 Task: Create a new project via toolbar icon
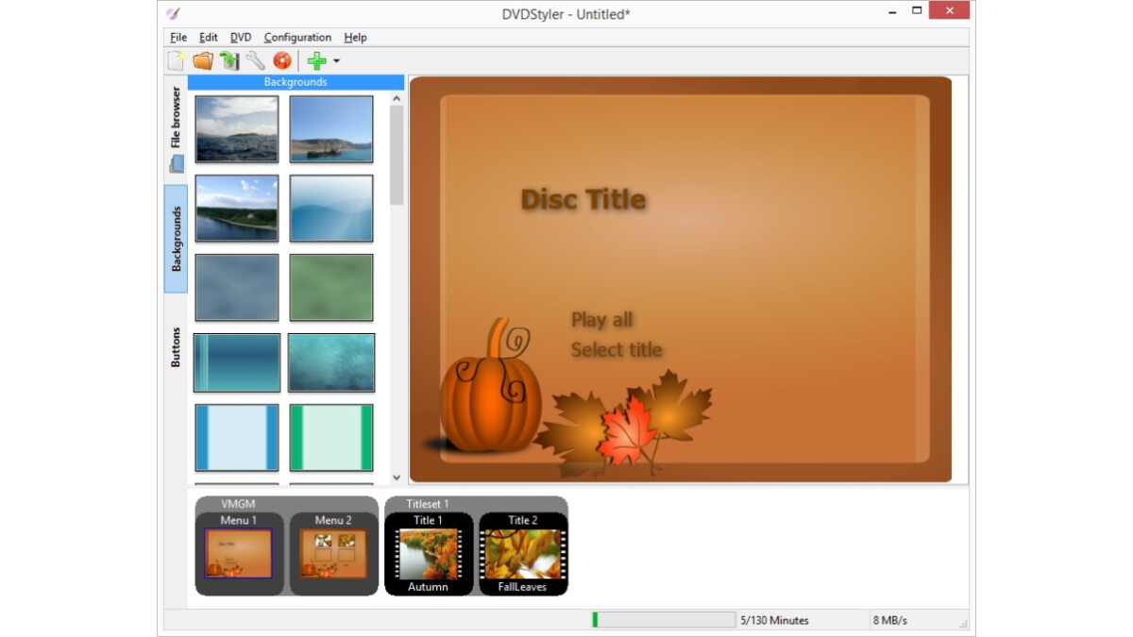tap(177, 61)
